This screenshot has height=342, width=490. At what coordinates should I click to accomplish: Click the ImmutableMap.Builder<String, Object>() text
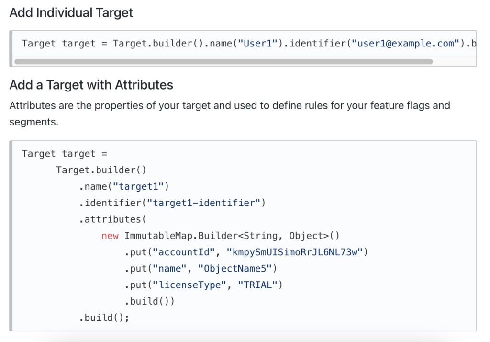coord(232,236)
